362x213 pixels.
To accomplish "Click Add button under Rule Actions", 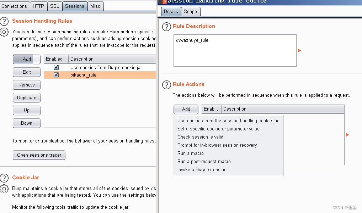I will pyautogui.click(x=186, y=109).
